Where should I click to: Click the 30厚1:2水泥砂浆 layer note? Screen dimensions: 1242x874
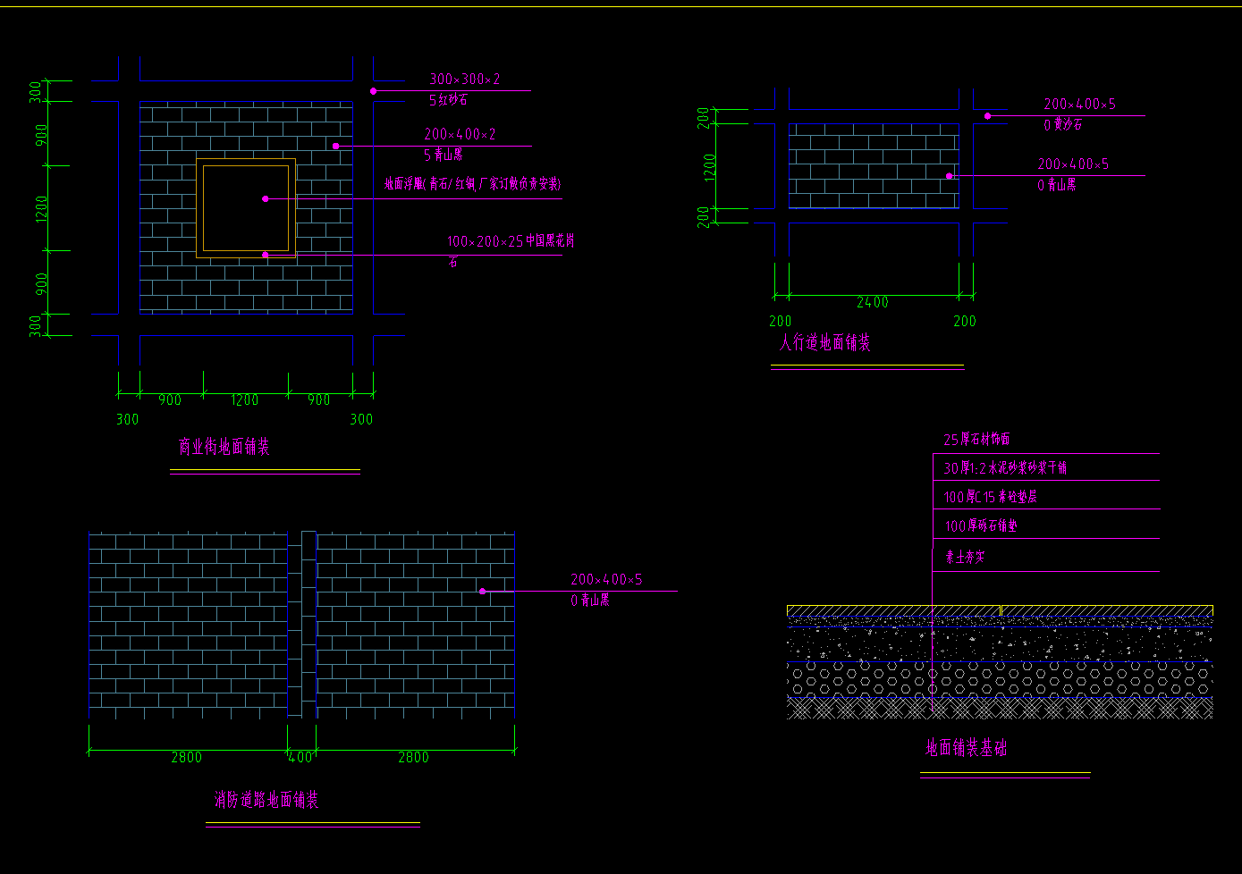click(x=1005, y=467)
